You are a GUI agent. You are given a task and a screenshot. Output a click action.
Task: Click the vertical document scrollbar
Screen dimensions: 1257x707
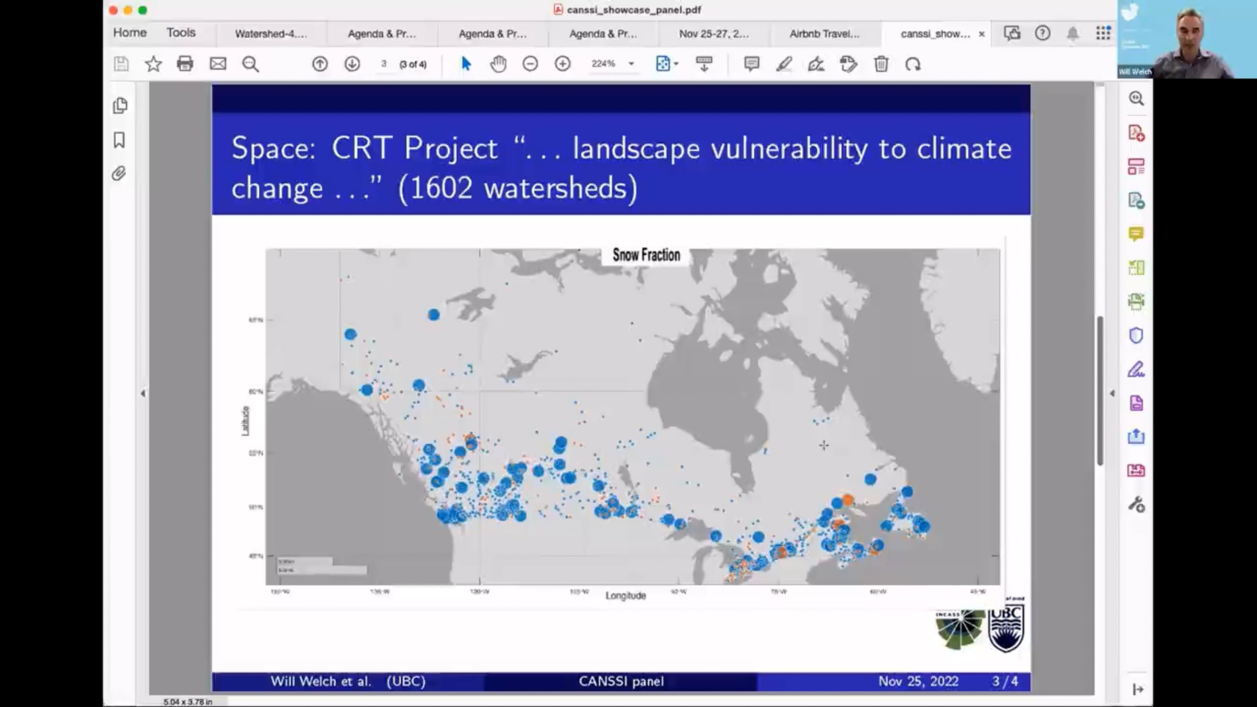1100,390
